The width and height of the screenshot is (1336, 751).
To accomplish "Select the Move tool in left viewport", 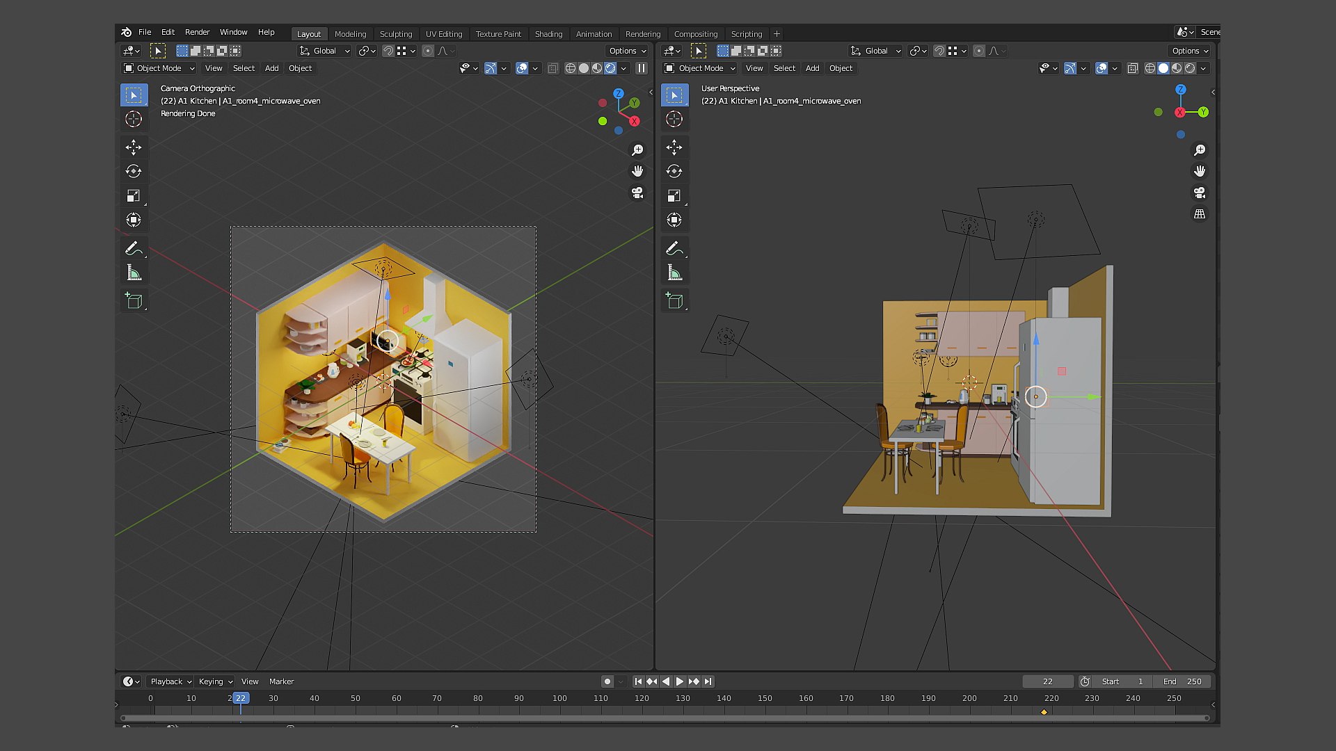I will click(x=134, y=147).
